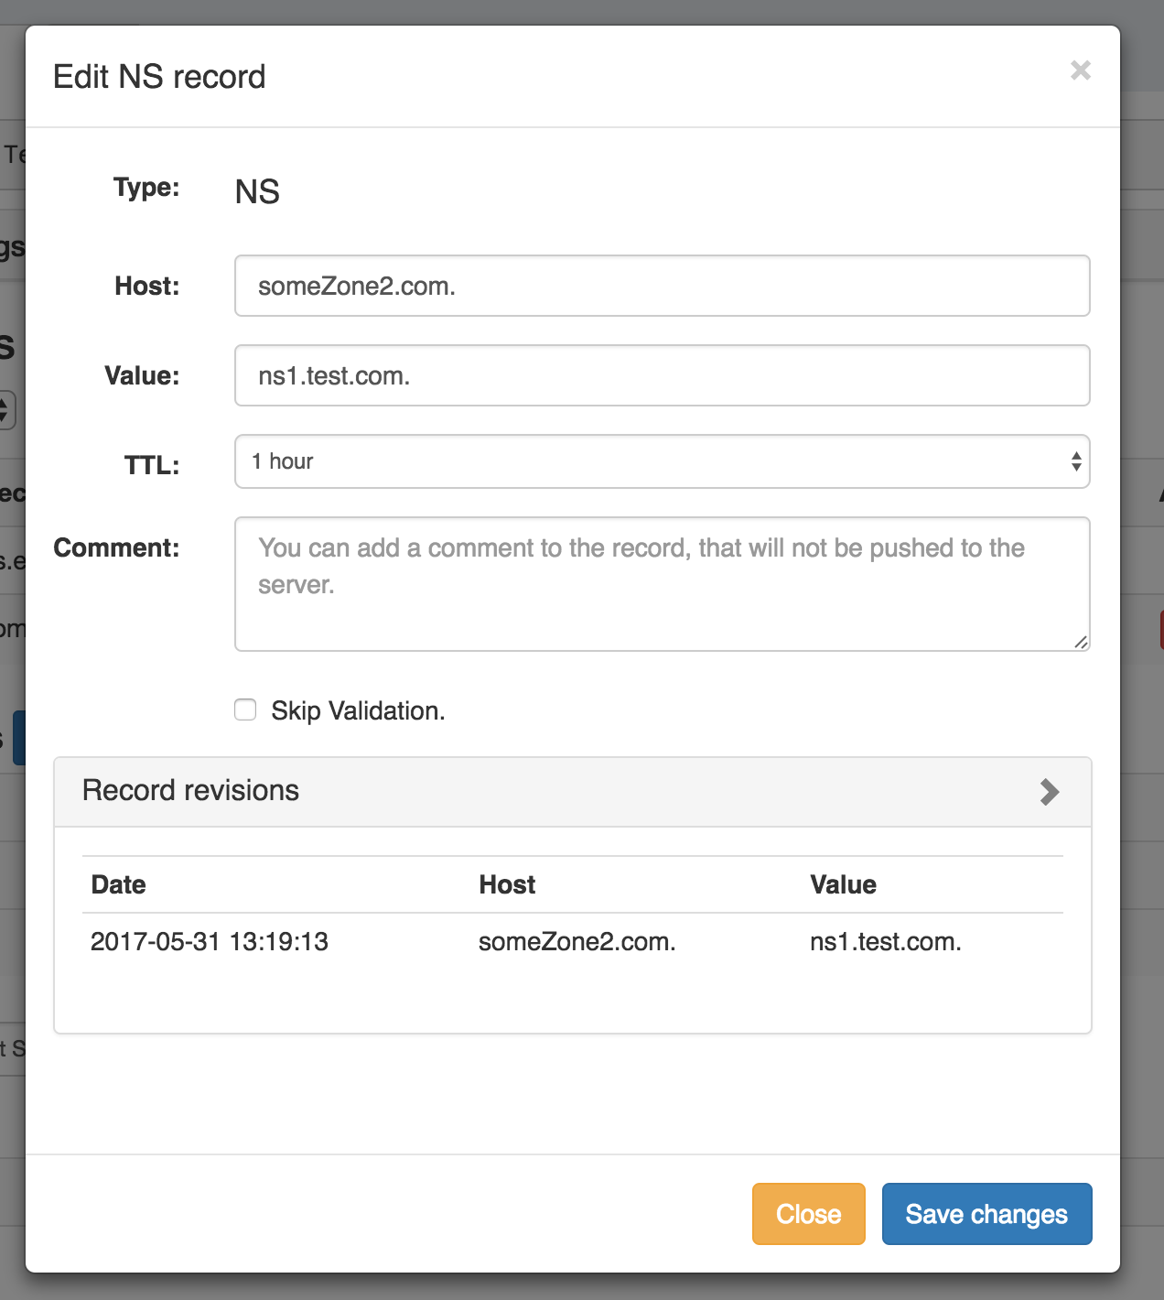Toggle the Skip Validation checkbox
The height and width of the screenshot is (1300, 1164).
[245, 710]
